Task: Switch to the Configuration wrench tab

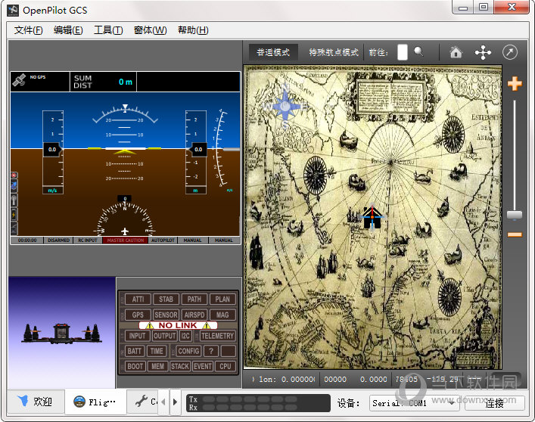Action: click(143, 402)
